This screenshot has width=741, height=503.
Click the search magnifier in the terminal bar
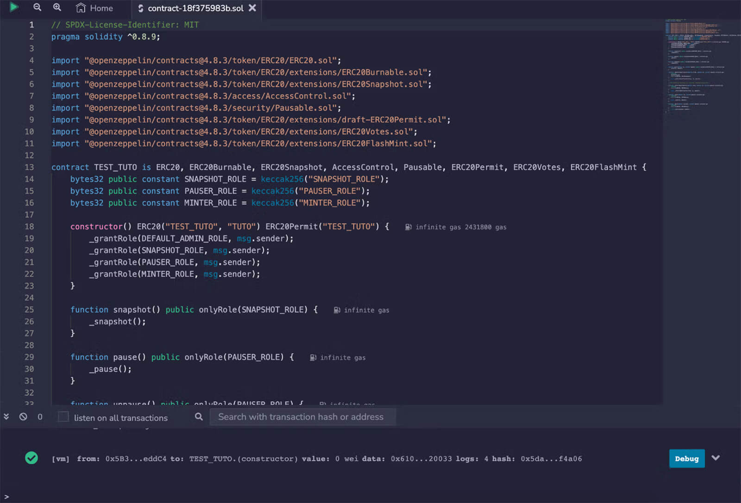198,417
